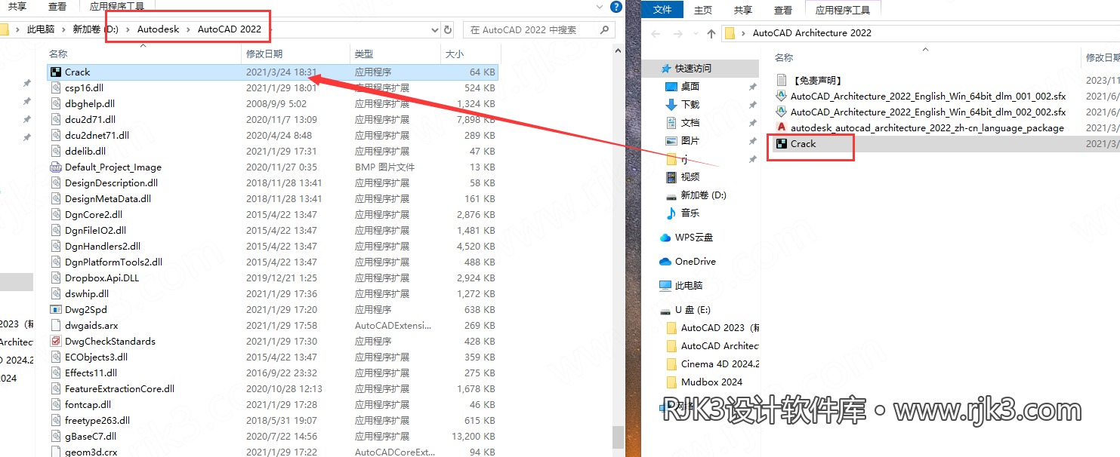This screenshot has height=457, width=1120.
Task: Open the Mudbox 2024 folder under U 盘
Action: point(705,382)
